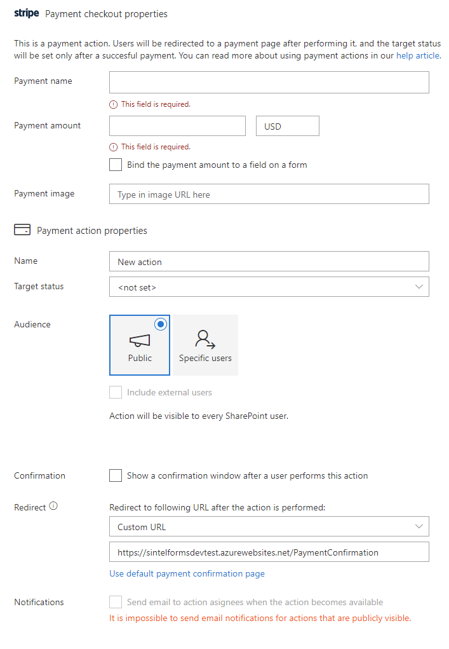Click the Payment name error icon
Image resolution: width=449 pixels, height=649 pixels.
click(114, 104)
